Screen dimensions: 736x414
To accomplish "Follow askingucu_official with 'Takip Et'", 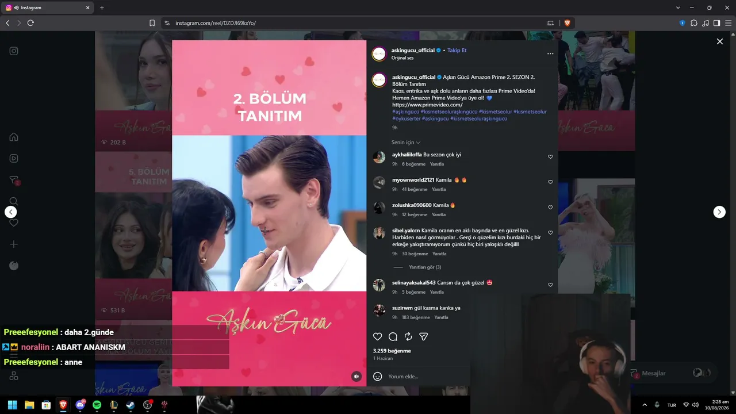I will point(457,51).
